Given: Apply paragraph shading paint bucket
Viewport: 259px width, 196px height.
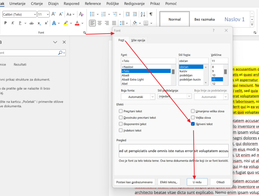Looking at the screenshot, I should pyautogui.click(x=135, y=23).
